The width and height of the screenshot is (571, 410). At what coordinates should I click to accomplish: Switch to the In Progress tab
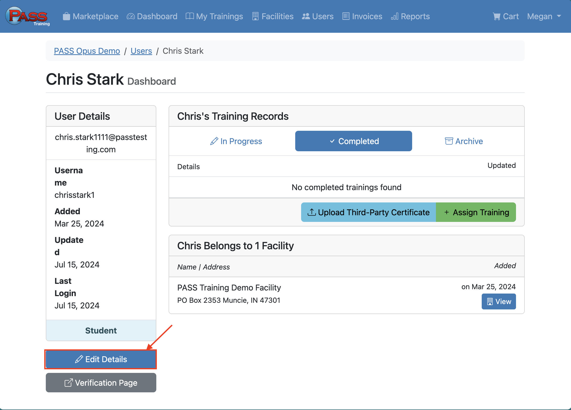point(236,141)
